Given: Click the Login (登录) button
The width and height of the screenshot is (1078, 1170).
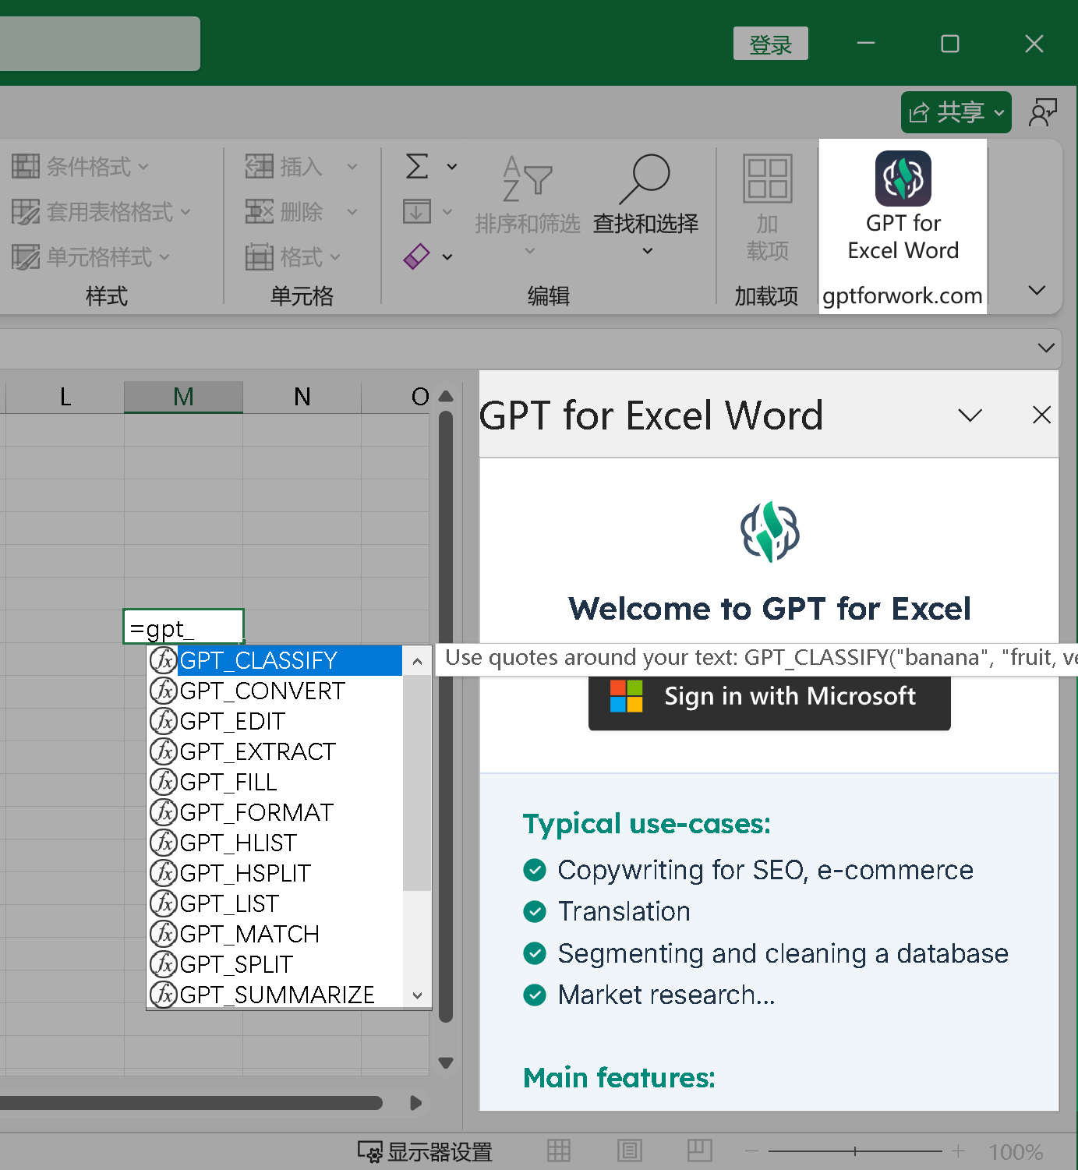Looking at the screenshot, I should pyautogui.click(x=770, y=44).
